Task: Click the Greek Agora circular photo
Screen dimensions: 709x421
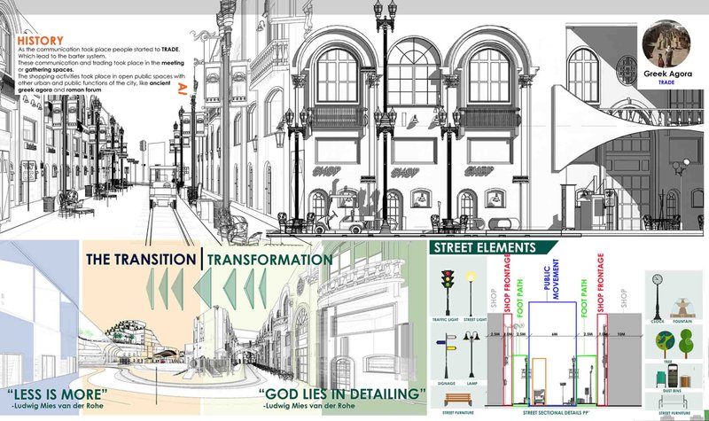Action: [x=666, y=43]
